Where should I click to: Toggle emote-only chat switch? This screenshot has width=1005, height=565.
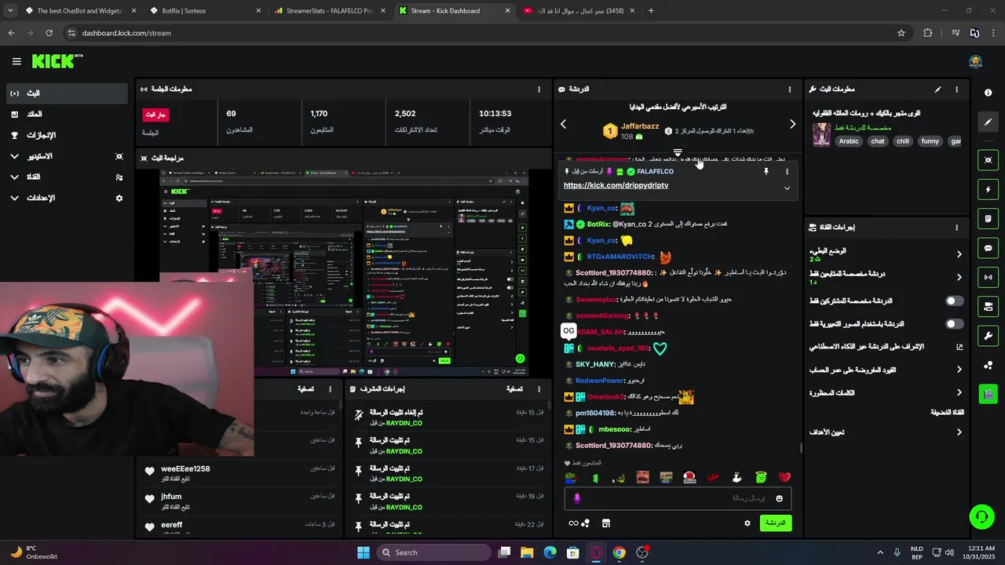tap(955, 323)
